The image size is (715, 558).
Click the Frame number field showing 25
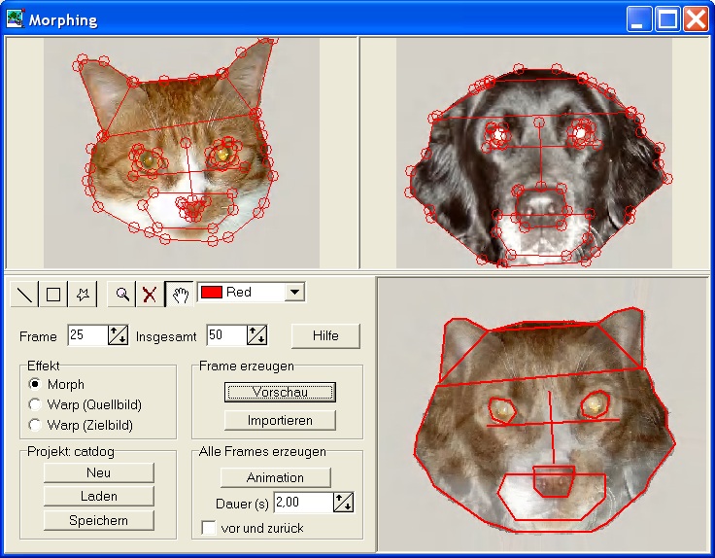(x=87, y=335)
